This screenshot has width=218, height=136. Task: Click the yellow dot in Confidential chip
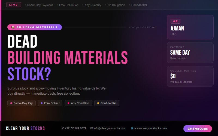point(98,103)
